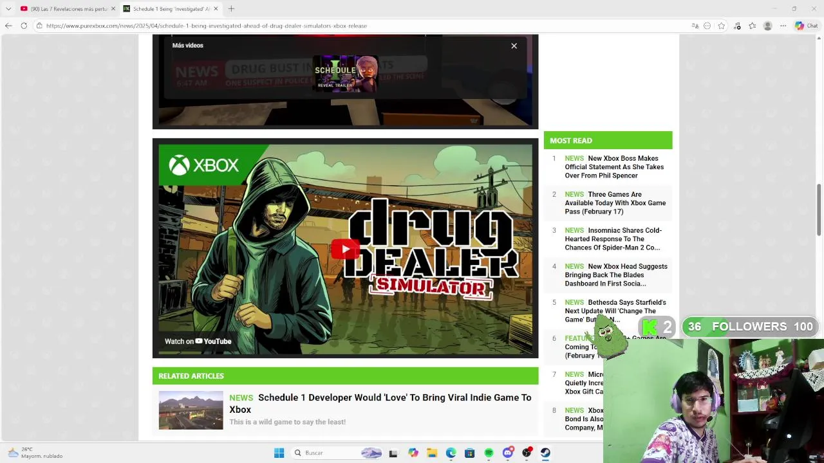Open Discord from the taskbar
824x463 pixels.
(508, 453)
